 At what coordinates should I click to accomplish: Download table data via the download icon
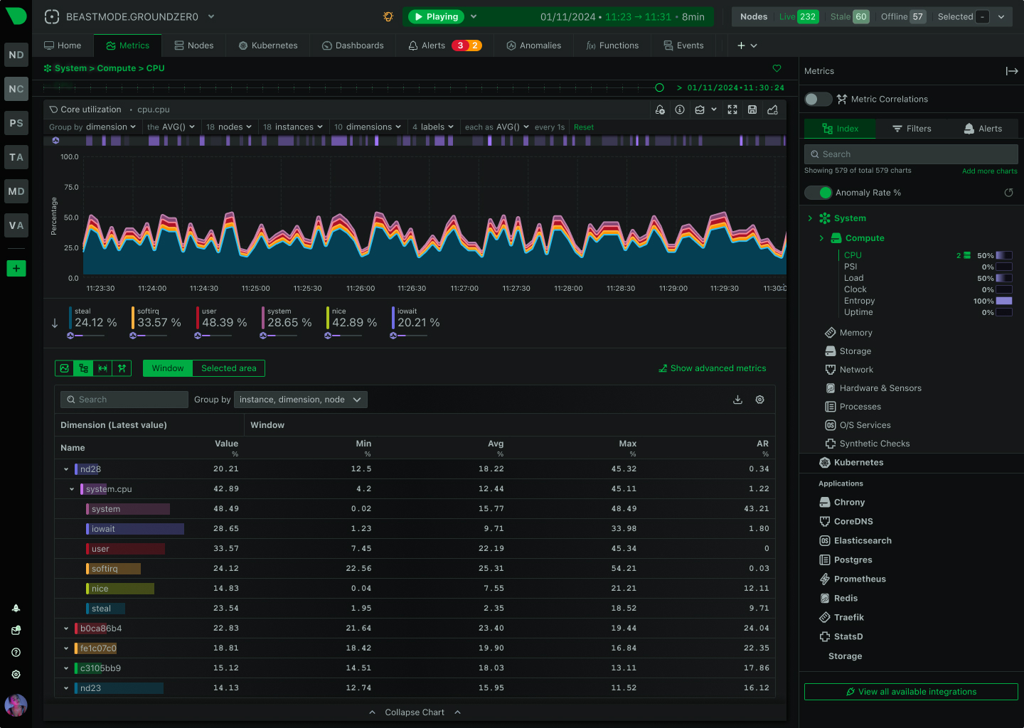737,400
